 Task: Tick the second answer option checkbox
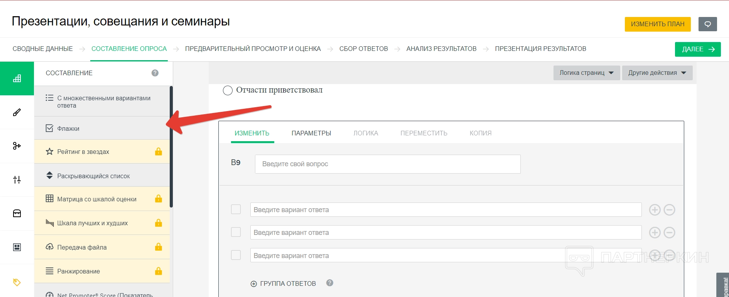coord(236,232)
